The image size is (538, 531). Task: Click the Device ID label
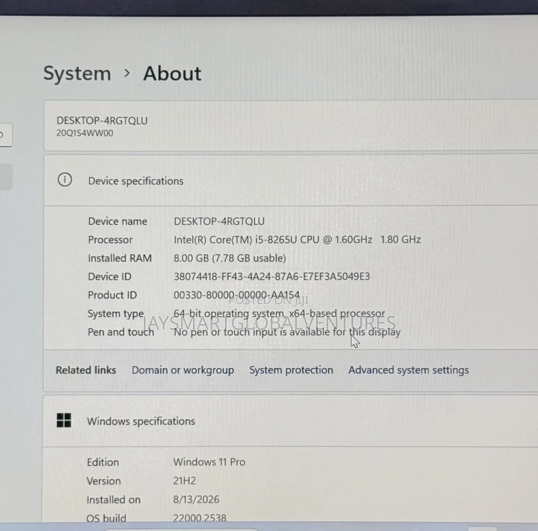(x=110, y=277)
